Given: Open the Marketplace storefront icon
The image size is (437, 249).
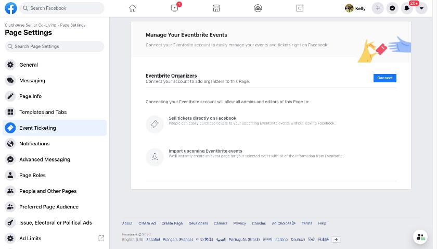Looking at the screenshot, I should (216, 8).
